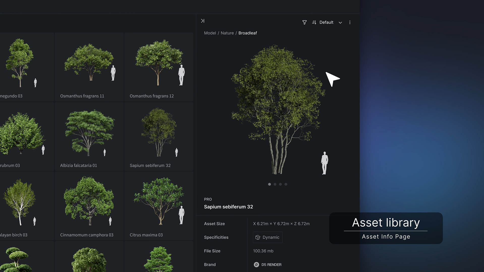Image resolution: width=484 pixels, height=272 pixels.
Task: Go to Model in the breadcrumb
Action: click(x=210, y=33)
